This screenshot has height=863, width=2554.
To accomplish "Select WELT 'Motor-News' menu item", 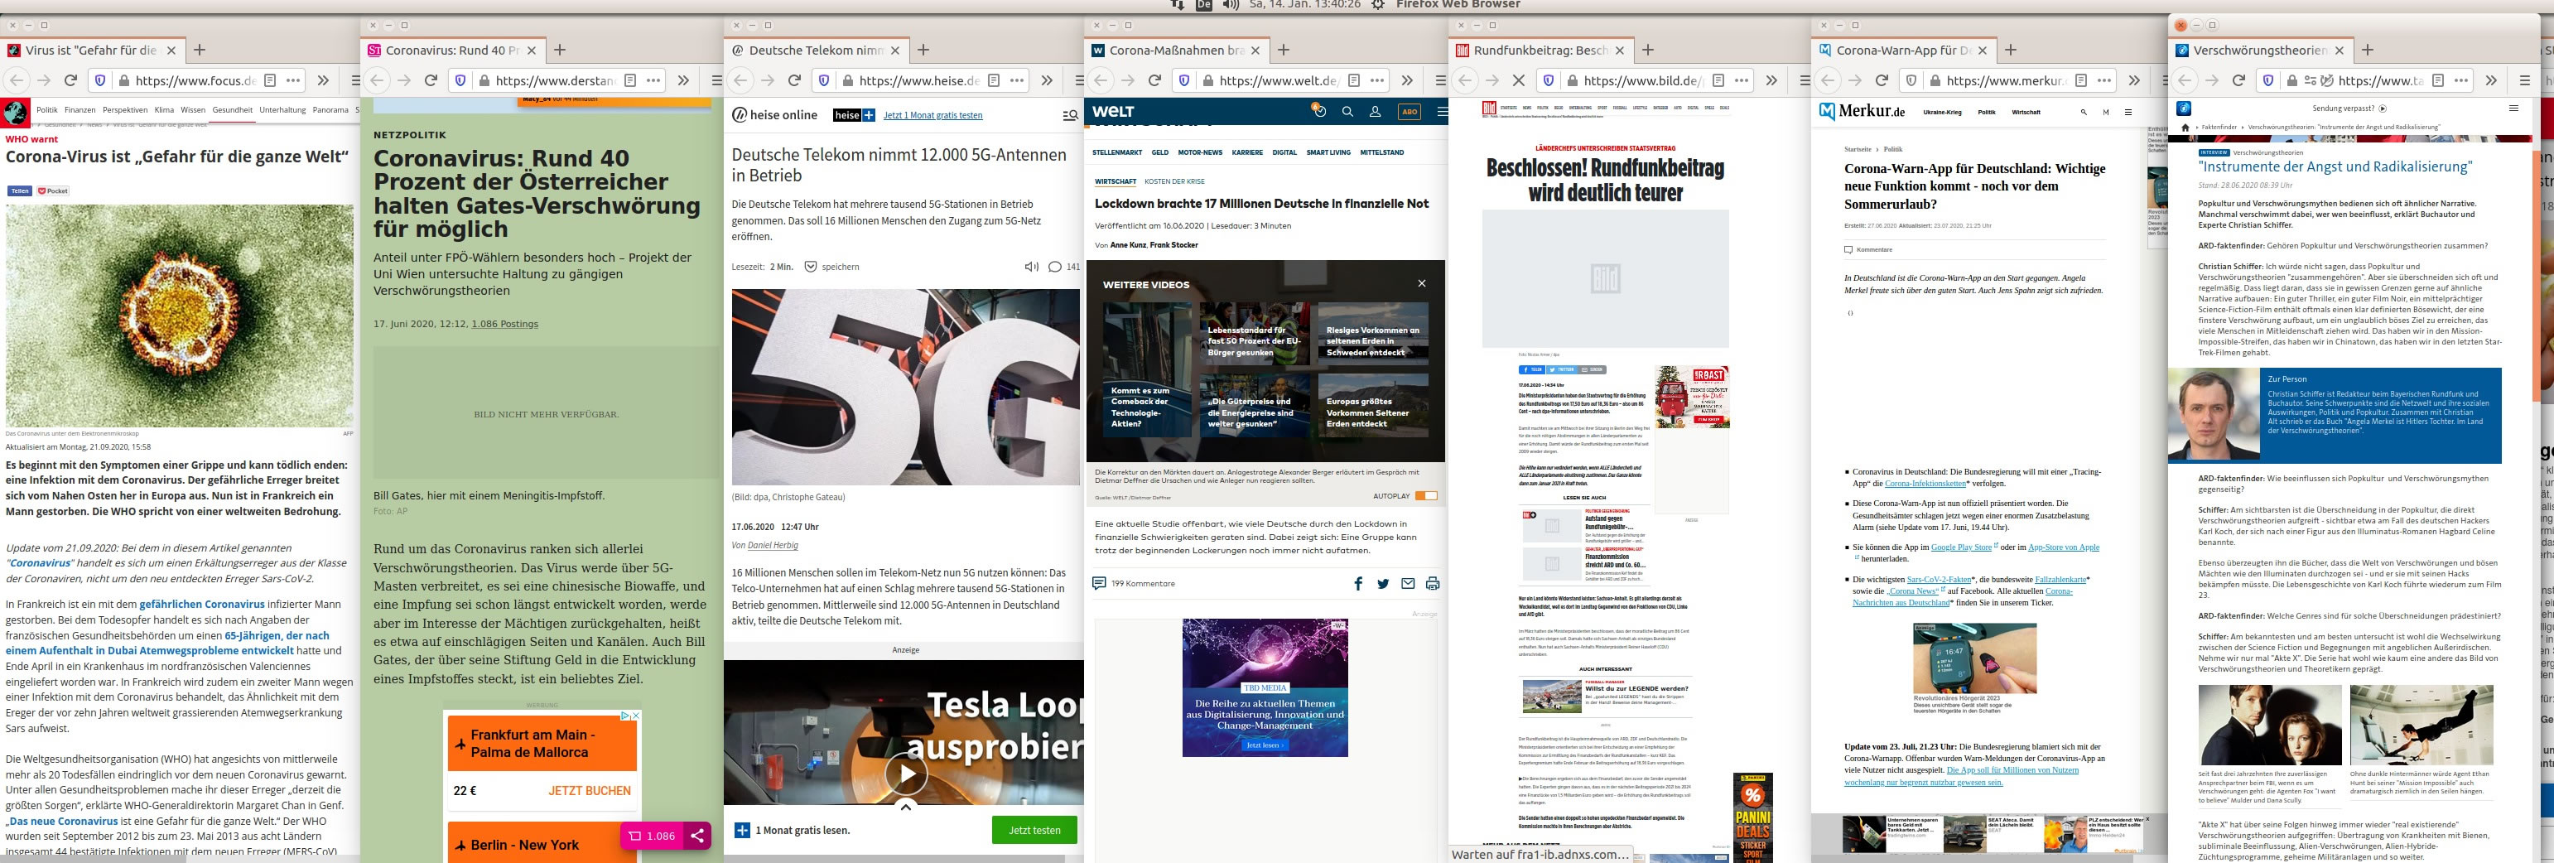I will tap(1200, 152).
